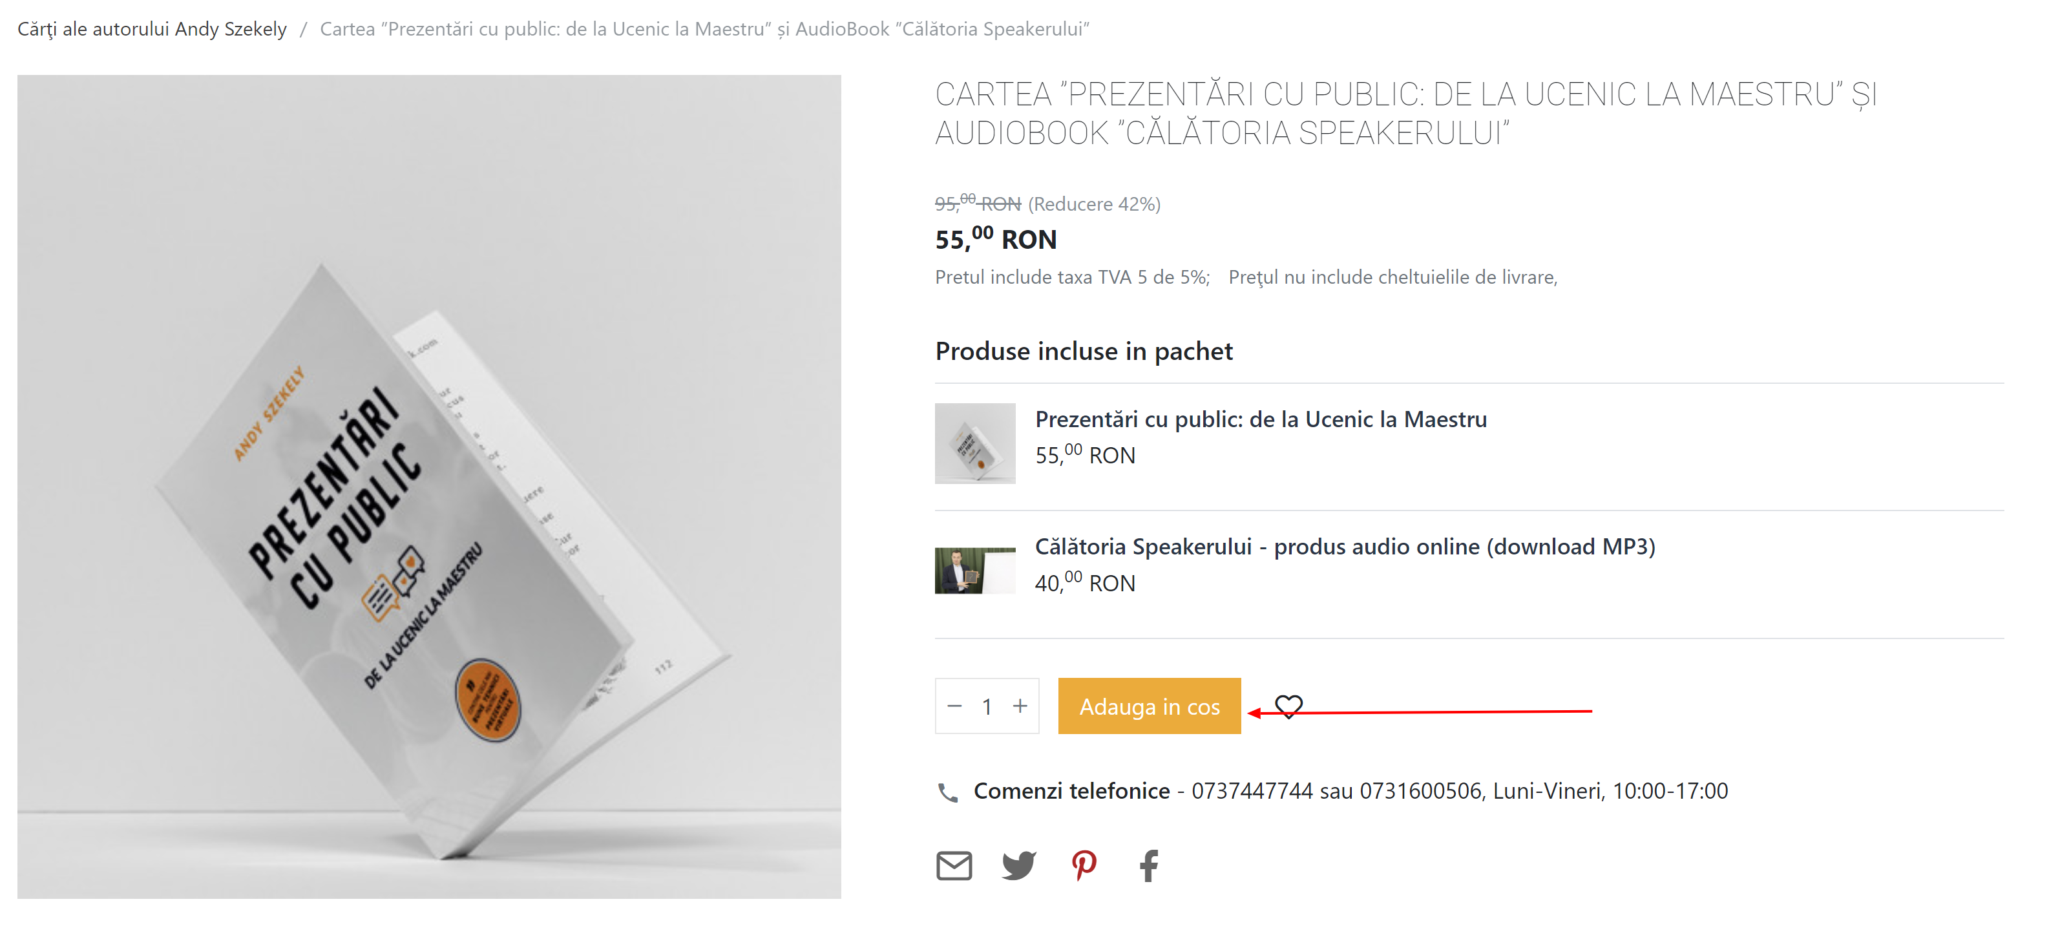
Task: Add item with Adauga in cos button
Action: [1150, 706]
